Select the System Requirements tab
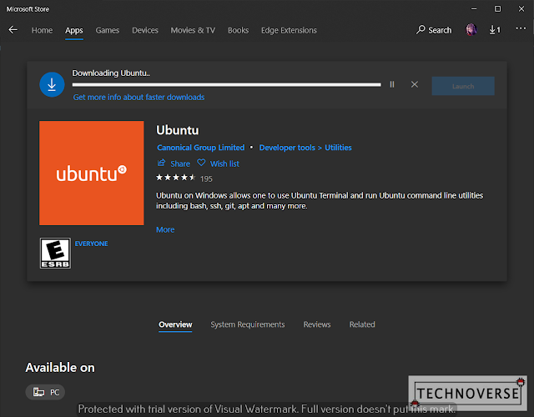The image size is (534, 417). click(x=248, y=324)
